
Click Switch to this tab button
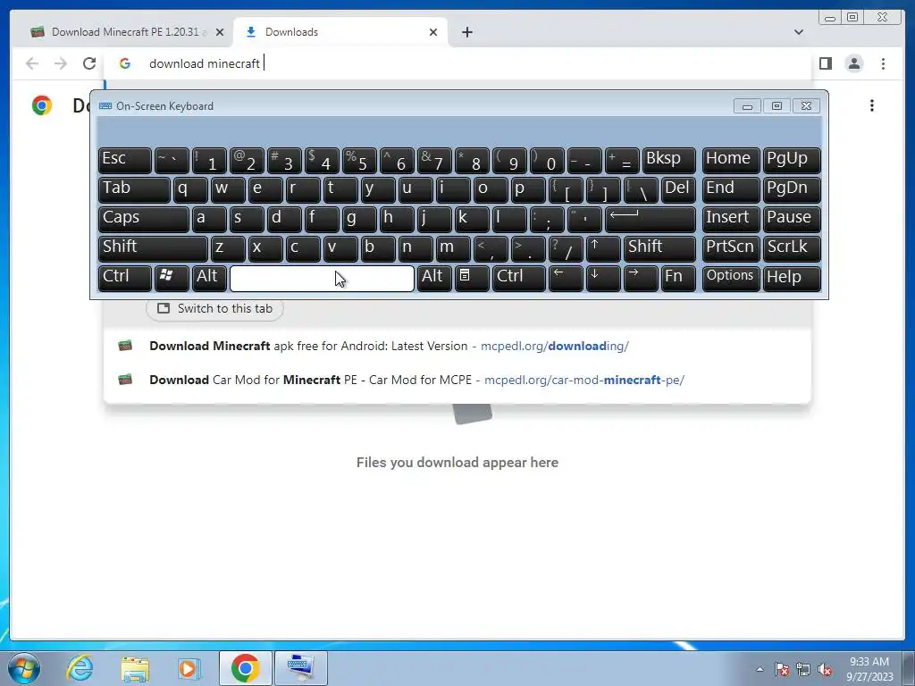[x=214, y=308]
